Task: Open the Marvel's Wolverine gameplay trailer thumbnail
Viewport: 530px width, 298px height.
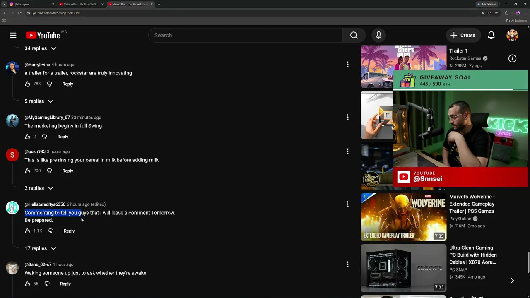Action: click(404, 217)
